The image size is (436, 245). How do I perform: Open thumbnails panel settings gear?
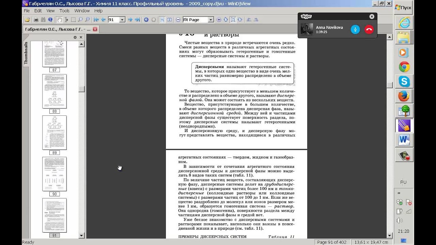click(x=75, y=37)
